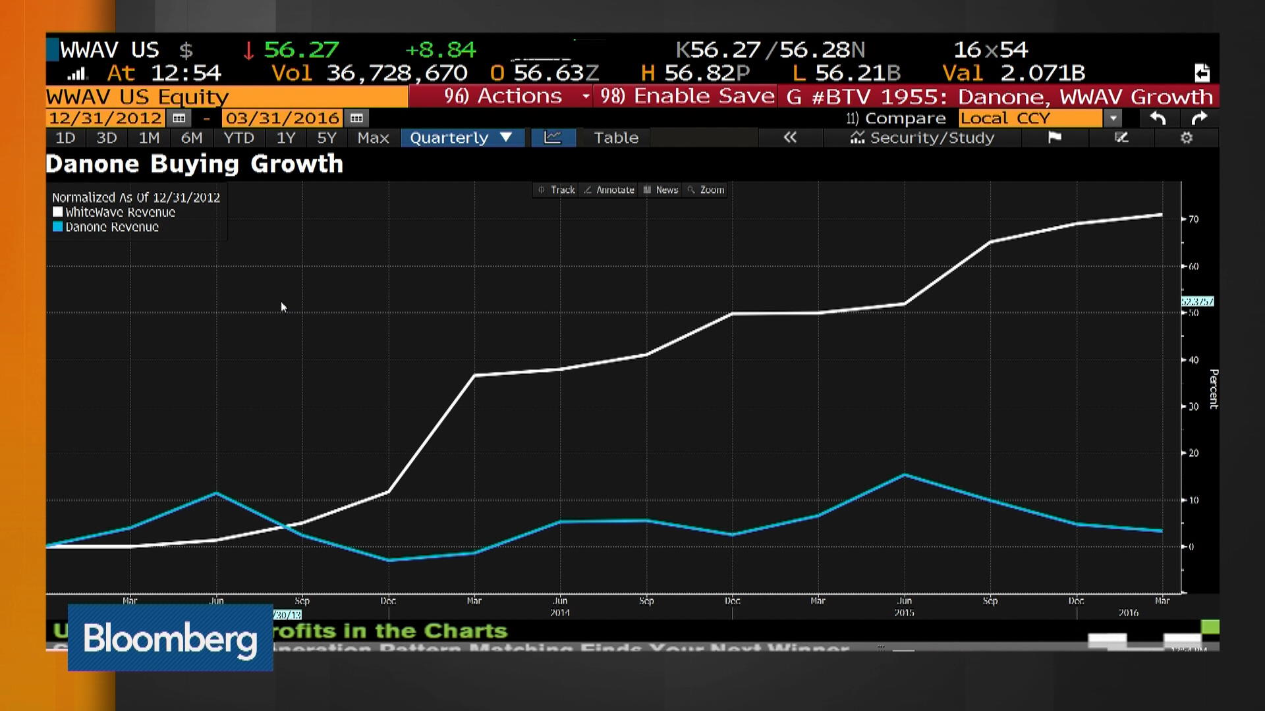Click the WWAV US Equity security field

227,97
